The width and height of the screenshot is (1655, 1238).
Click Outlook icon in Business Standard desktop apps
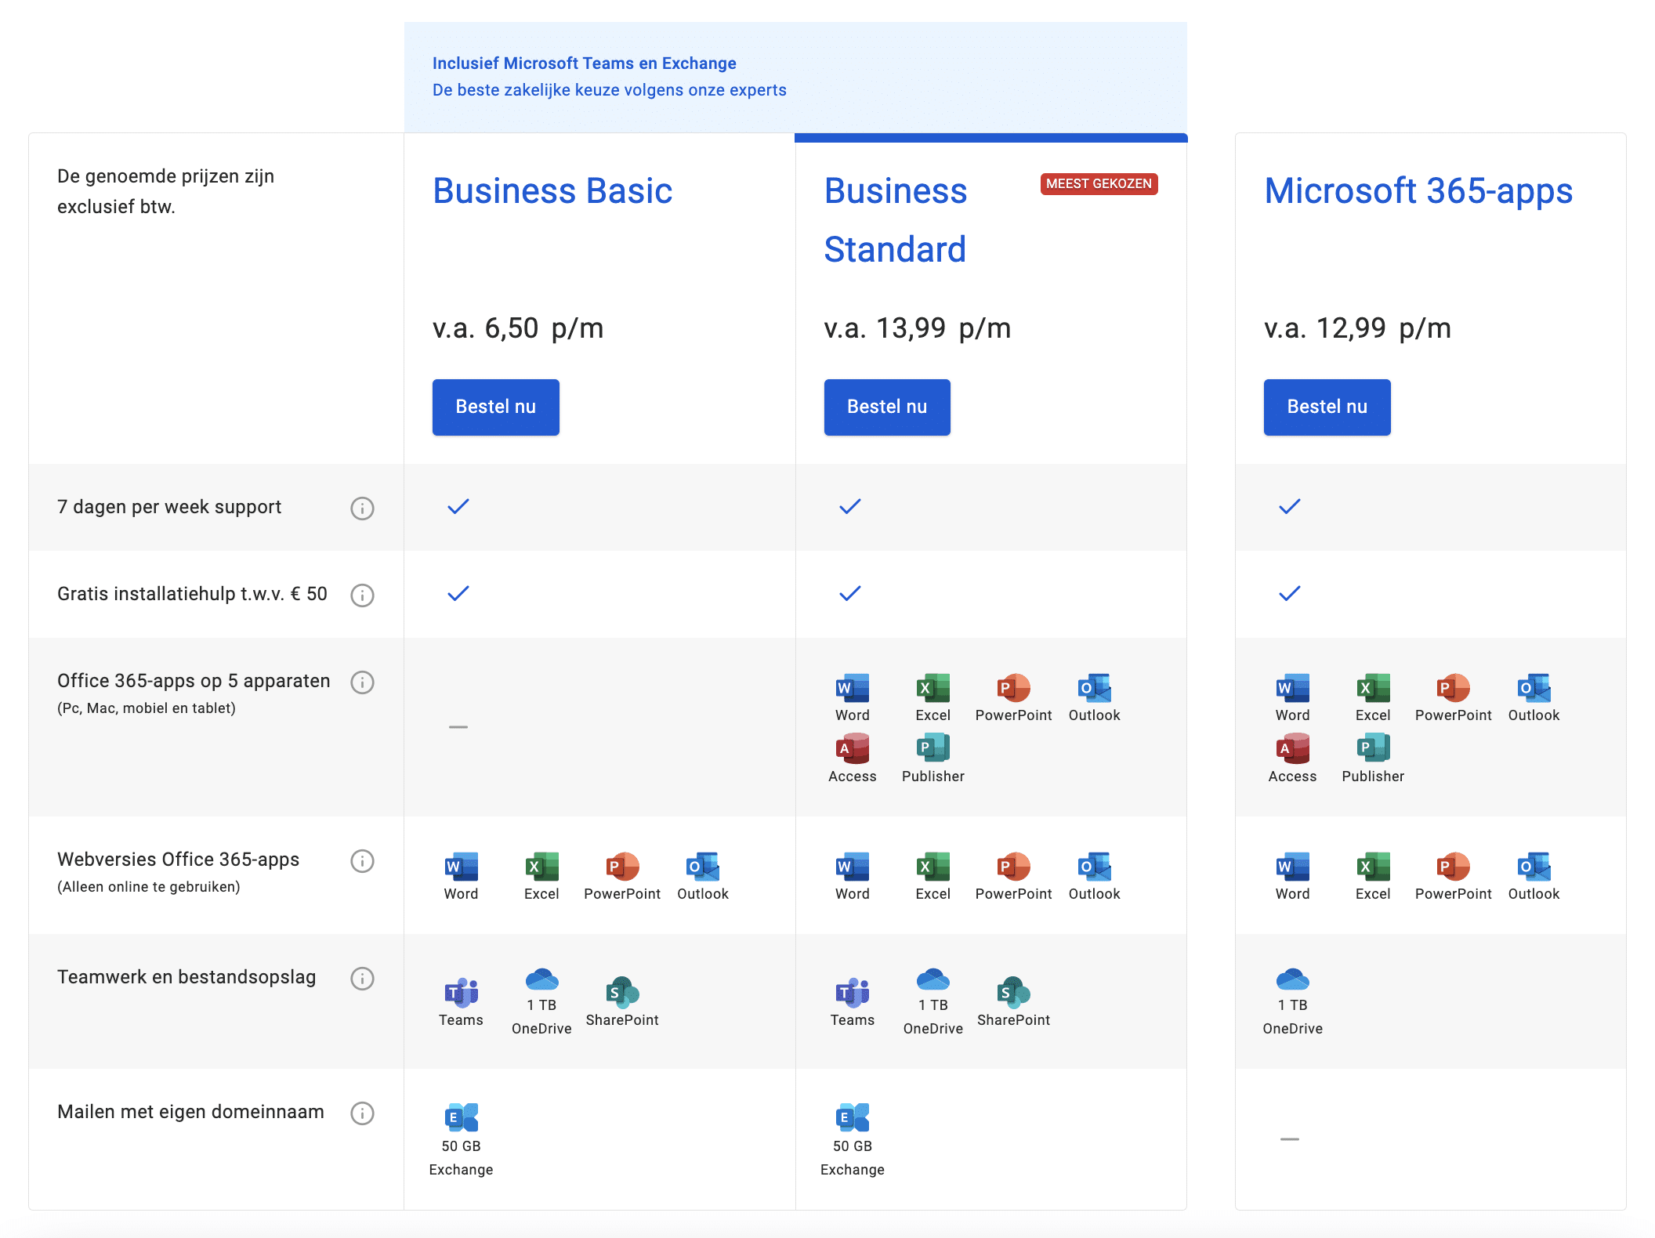coord(1095,688)
